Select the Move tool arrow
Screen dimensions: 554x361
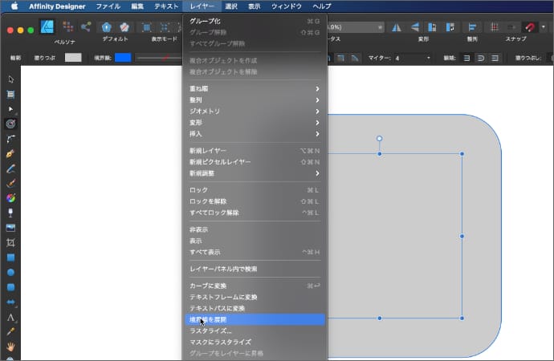10,79
